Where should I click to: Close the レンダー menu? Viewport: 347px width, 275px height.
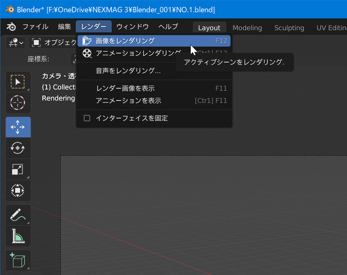[x=94, y=27]
